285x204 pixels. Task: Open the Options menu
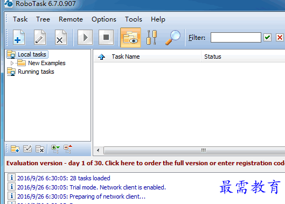click(104, 19)
